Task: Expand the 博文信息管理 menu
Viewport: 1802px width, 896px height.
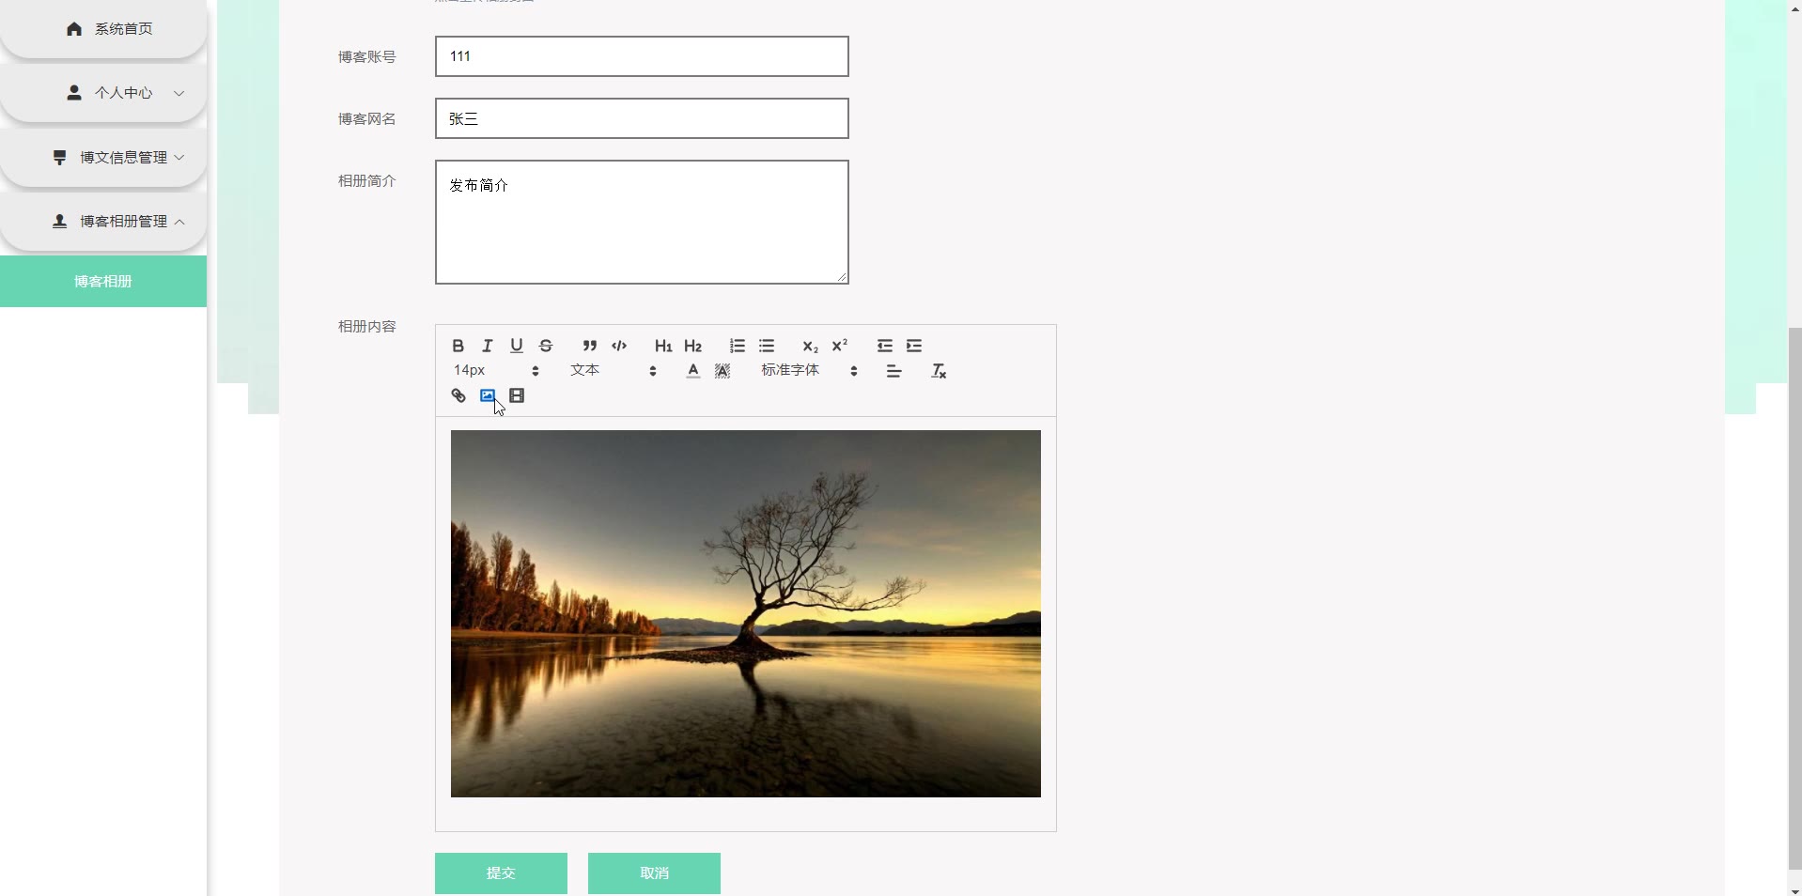Action: 103,157
